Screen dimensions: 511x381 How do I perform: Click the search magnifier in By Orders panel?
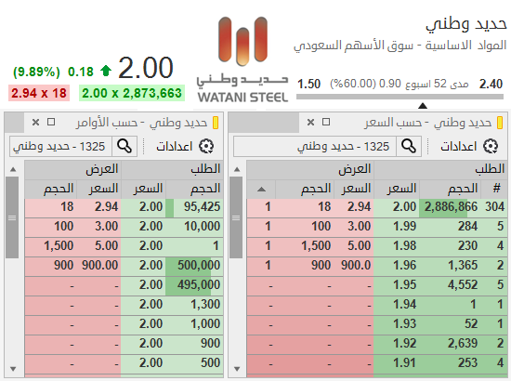click(124, 146)
